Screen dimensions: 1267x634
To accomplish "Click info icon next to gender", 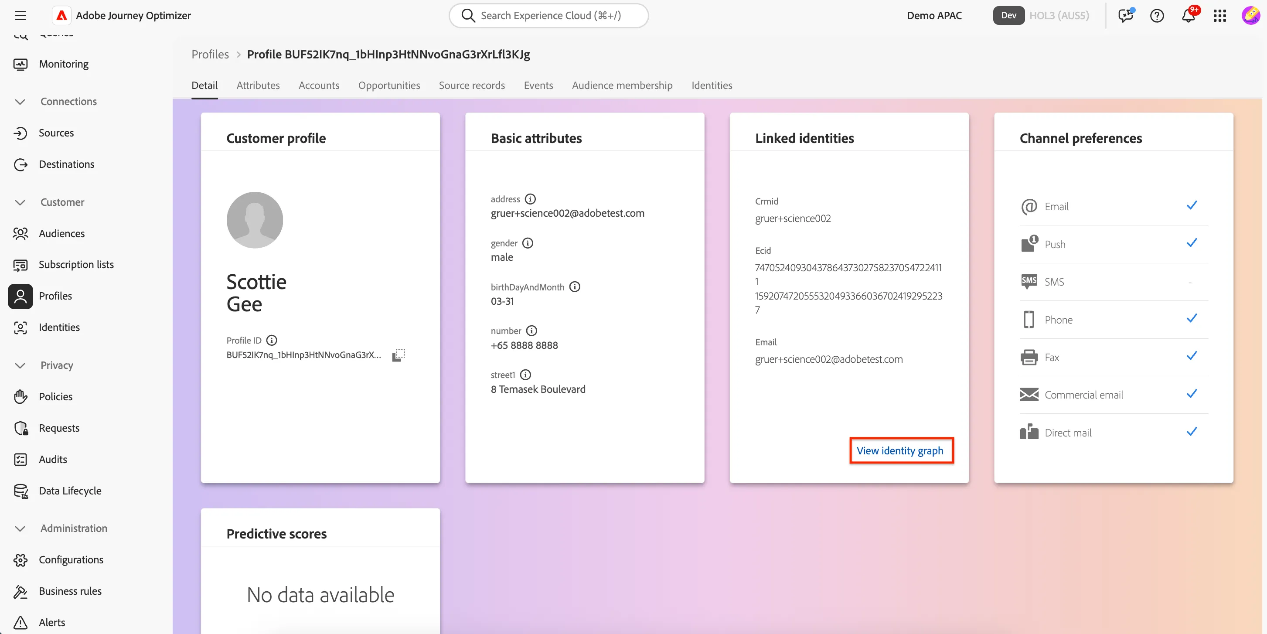I will tap(528, 243).
